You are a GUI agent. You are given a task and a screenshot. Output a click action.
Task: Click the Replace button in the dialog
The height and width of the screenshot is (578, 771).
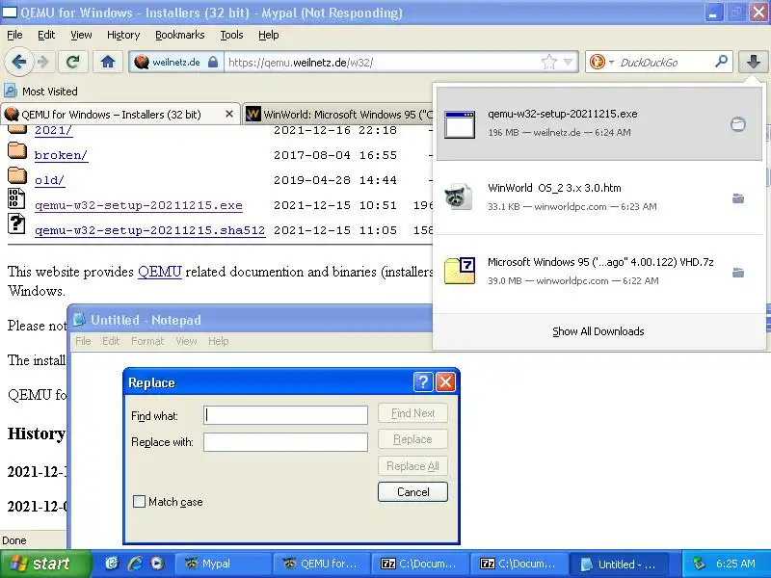pos(413,439)
